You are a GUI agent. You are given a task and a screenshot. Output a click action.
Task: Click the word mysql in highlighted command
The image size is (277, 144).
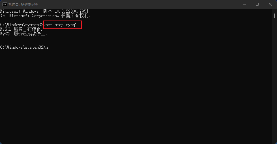pos(71,25)
